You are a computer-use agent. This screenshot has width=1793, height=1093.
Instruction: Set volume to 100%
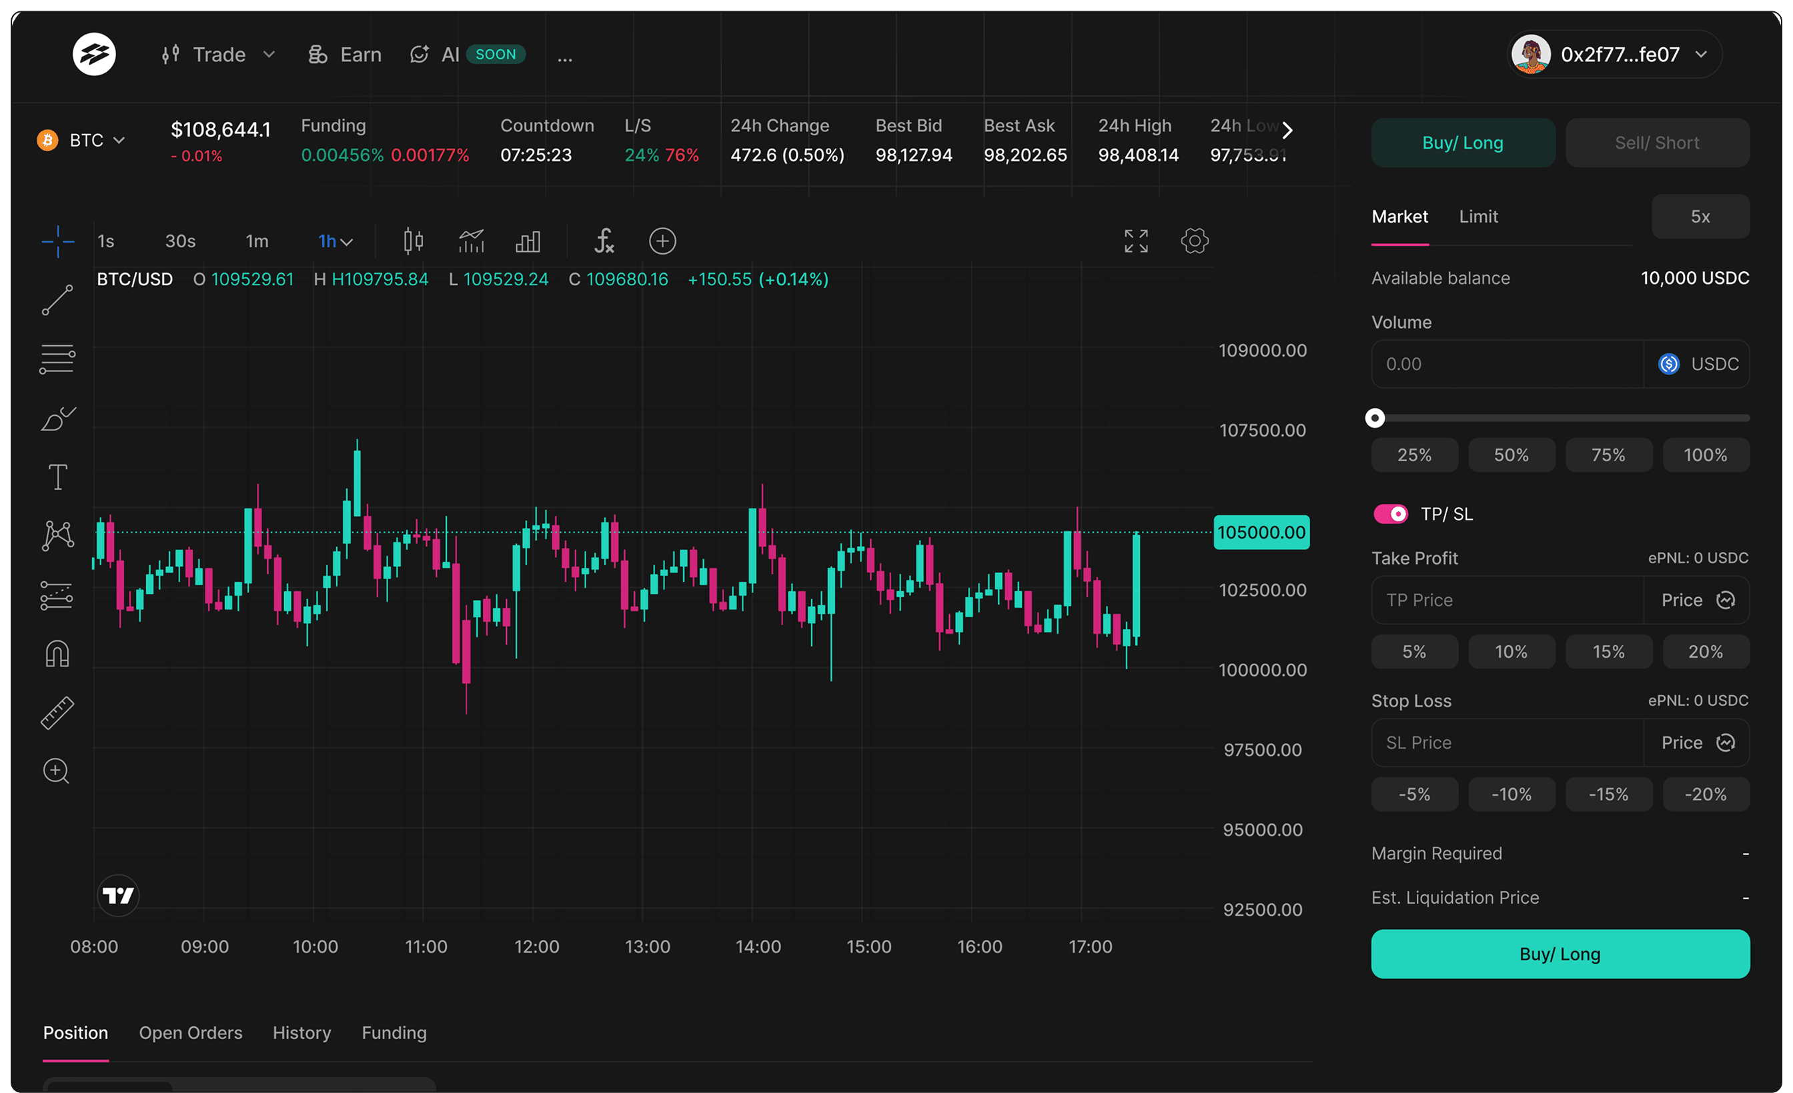(1706, 455)
